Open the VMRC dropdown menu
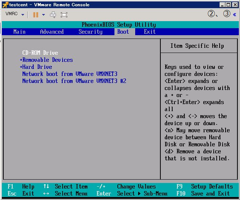This screenshot has width=240, height=200. click(15, 14)
